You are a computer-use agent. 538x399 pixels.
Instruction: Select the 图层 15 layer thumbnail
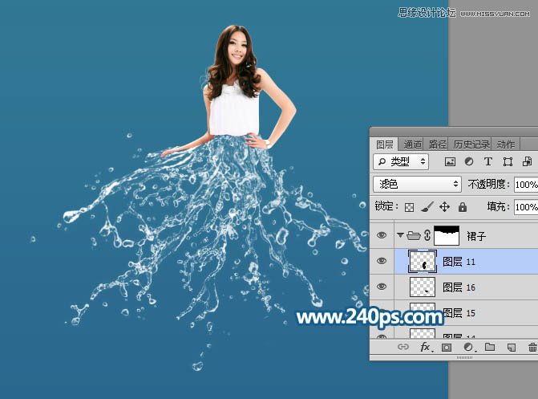coord(422,312)
